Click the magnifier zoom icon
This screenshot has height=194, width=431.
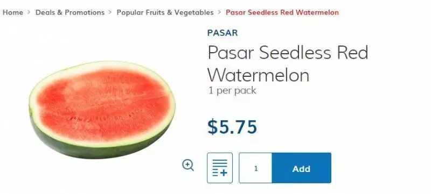coord(188,166)
